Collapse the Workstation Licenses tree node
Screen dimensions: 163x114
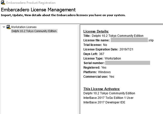tap(4, 27)
